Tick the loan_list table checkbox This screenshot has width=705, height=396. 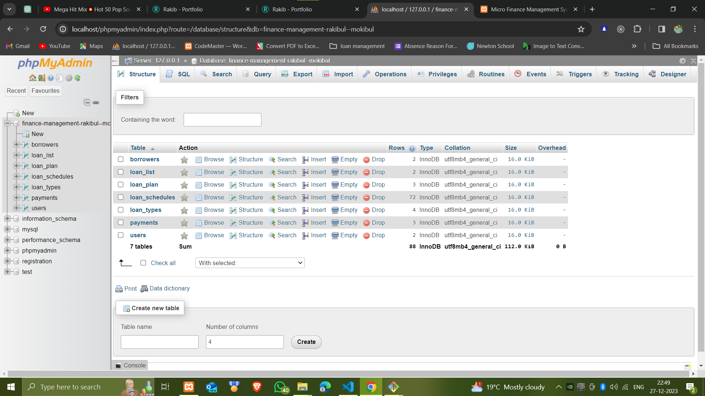[120, 172]
